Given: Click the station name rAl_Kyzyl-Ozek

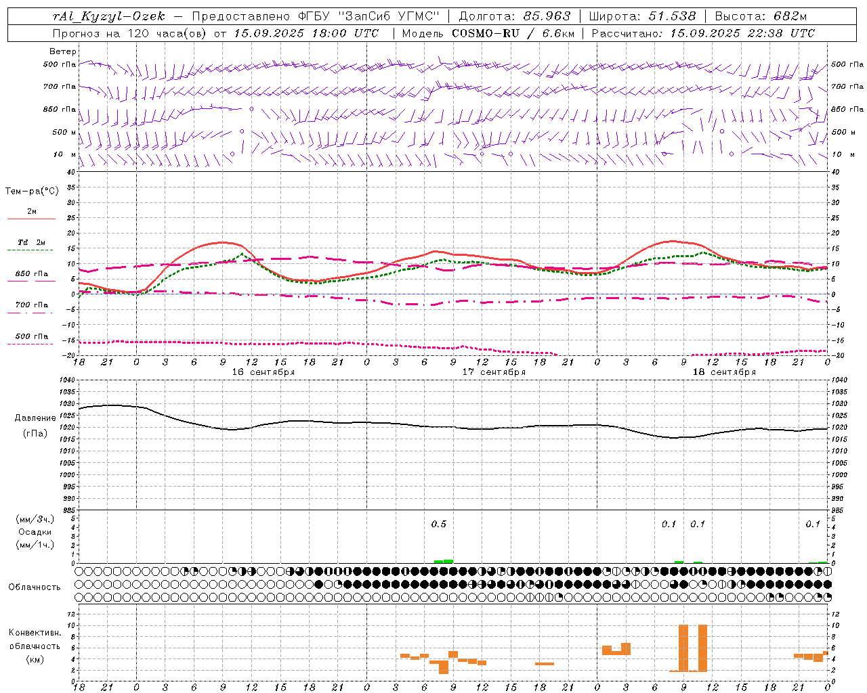Looking at the screenshot, I should 108,16.
